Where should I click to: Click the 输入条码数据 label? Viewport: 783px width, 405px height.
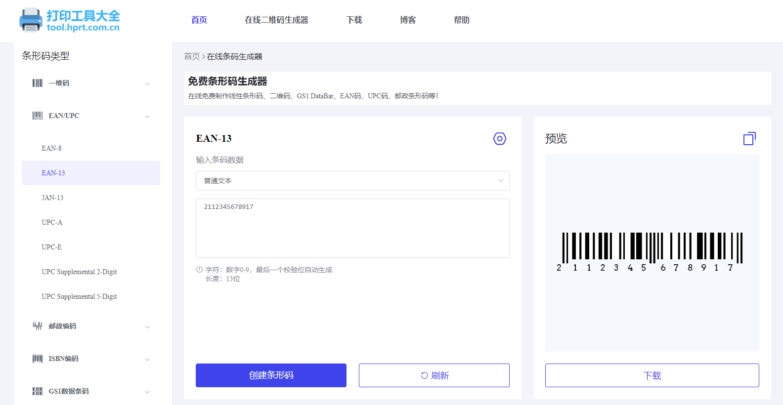click(x=219, y=160)
